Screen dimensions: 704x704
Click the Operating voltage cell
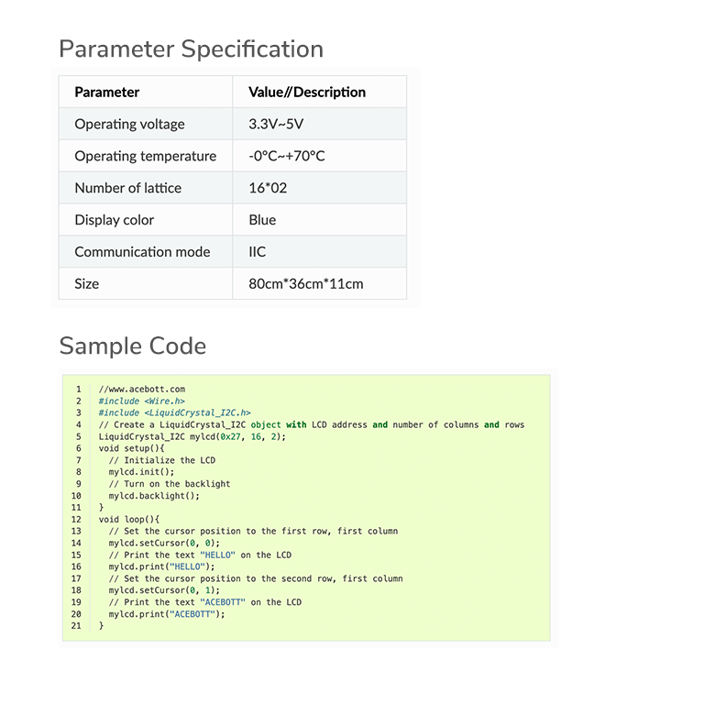point(146,124)
